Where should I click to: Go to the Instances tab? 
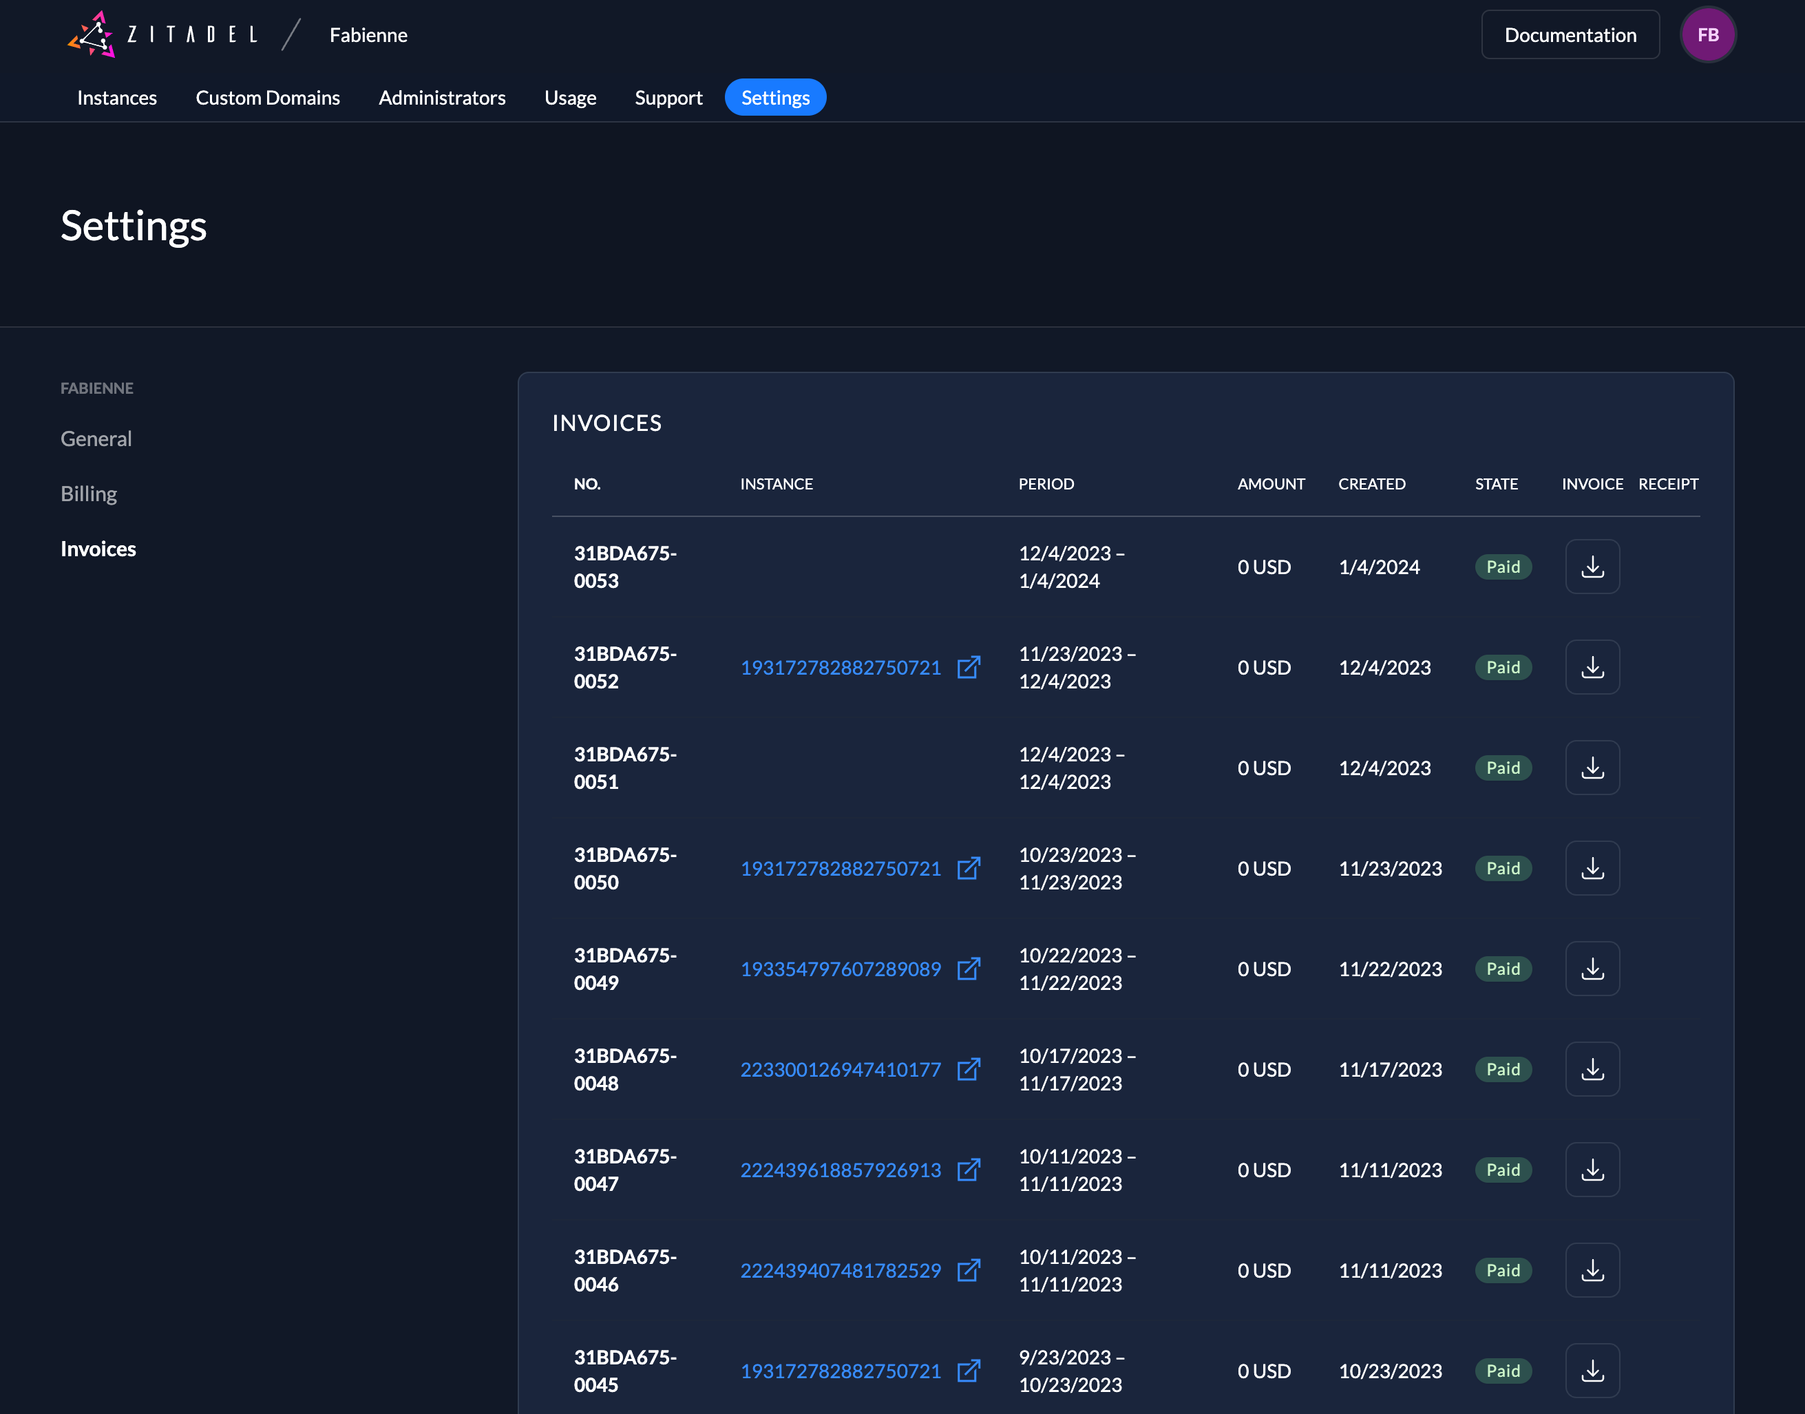point(117,98)
